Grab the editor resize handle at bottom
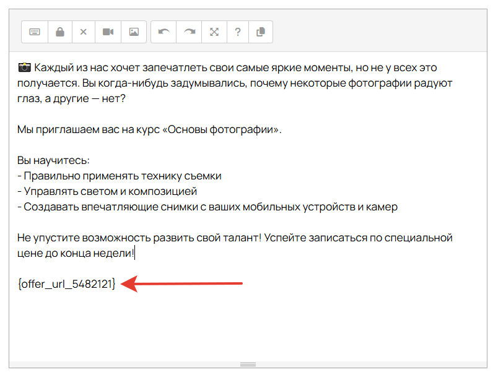The height and width of the screenshot is (375, 493). (x=248, y=364)
